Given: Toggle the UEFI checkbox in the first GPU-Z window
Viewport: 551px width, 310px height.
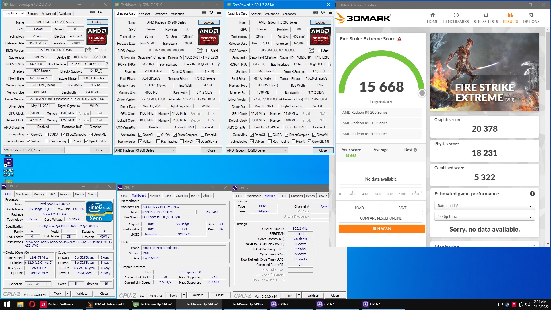Looking at the screenshot, I should coord(97,50).
